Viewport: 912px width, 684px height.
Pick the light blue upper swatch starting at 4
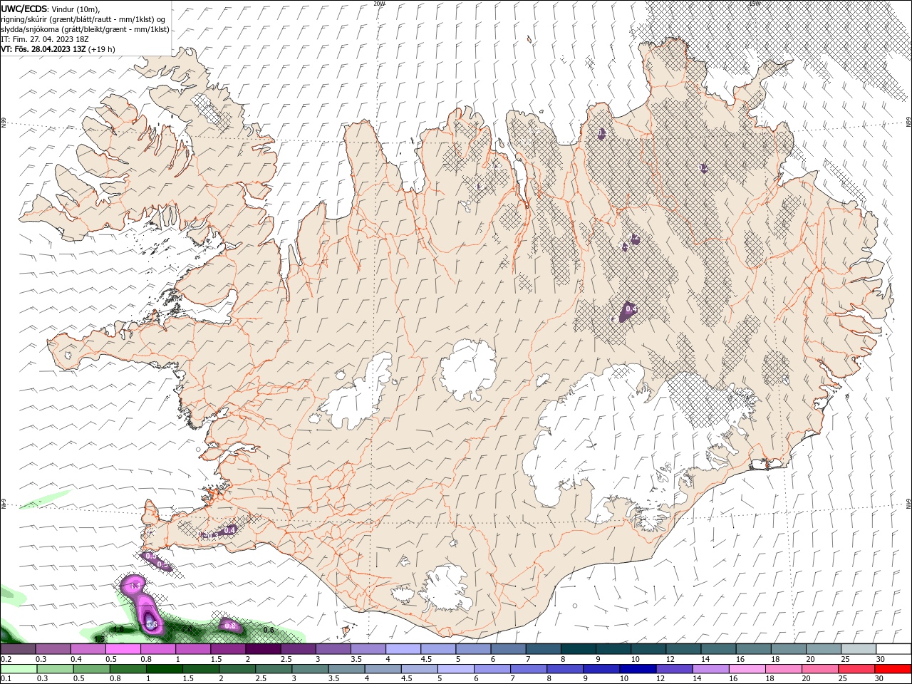403,650
